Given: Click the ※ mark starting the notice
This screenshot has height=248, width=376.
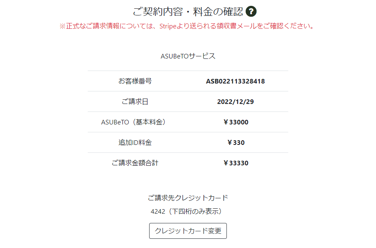Looking at the screenshot, I should (x=62, y=26).
